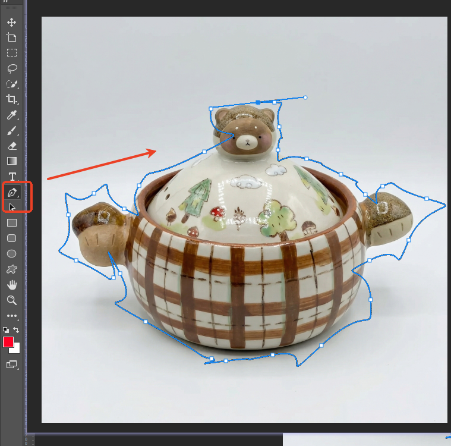Screen dimensions: 451x446
Task: Switch to the Eraser tool
Action: [x=11, y=146]
